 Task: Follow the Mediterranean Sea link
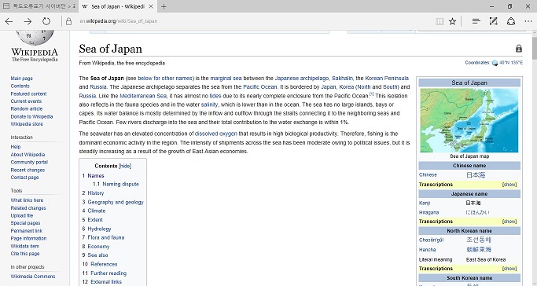[143, 96]
